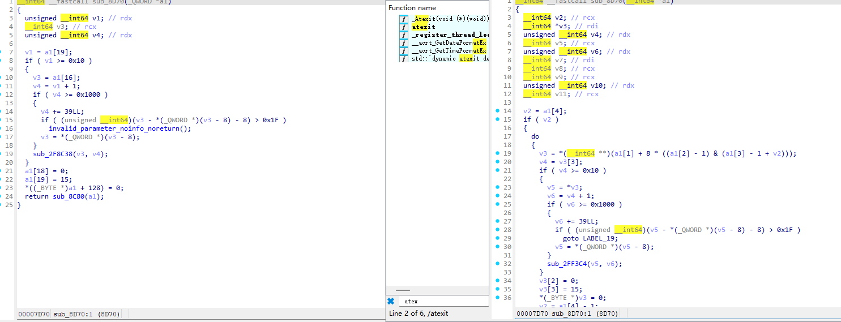Select the __acrt_GetDateFormatEx function entry
Viewport: 841px width, 322px height.
pyautogui.click(x=449, y=42)
